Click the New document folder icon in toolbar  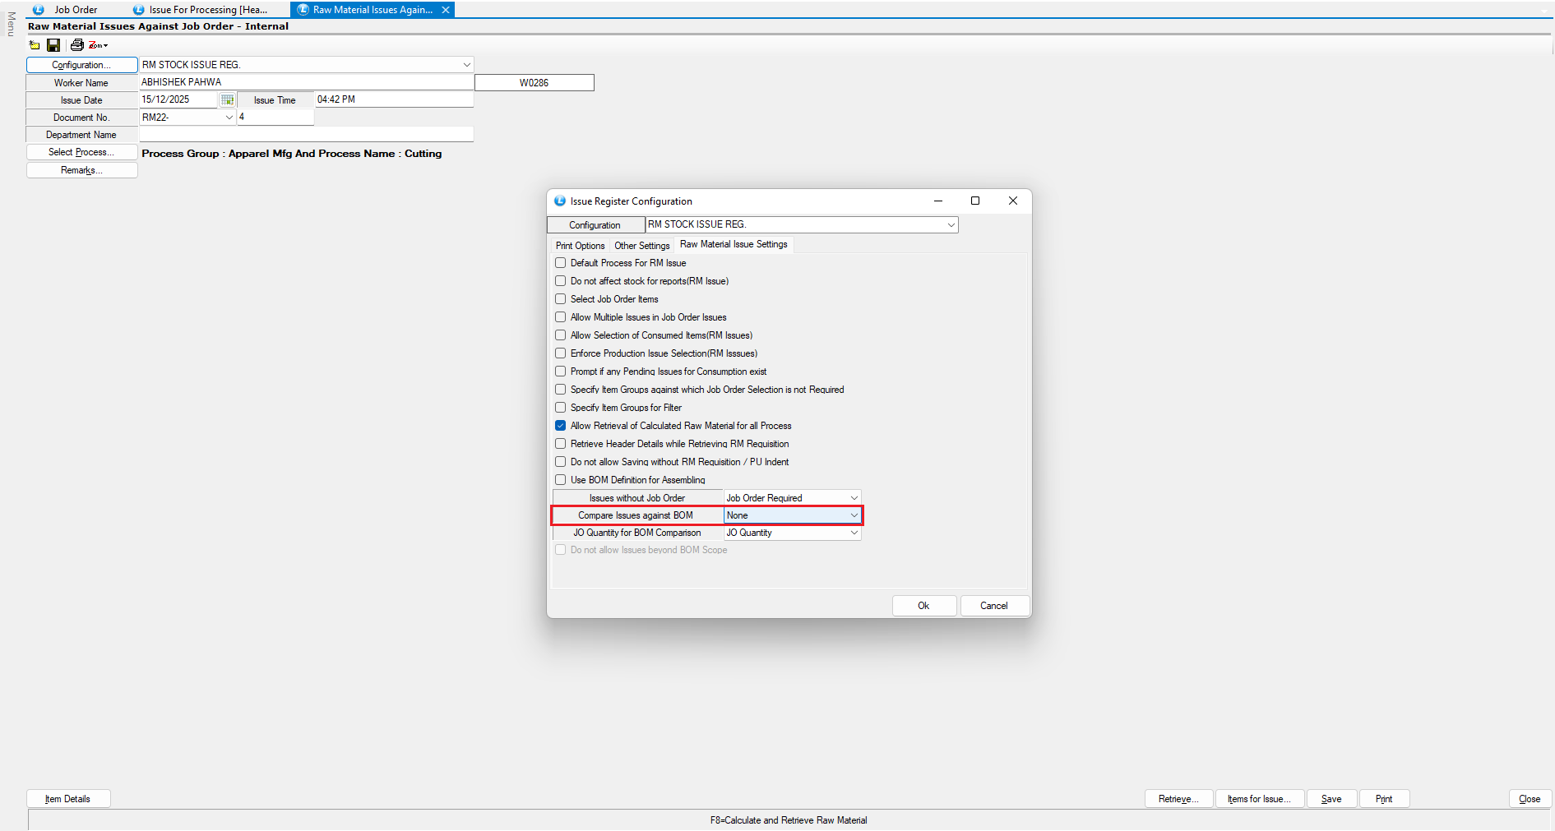point(35,45)
